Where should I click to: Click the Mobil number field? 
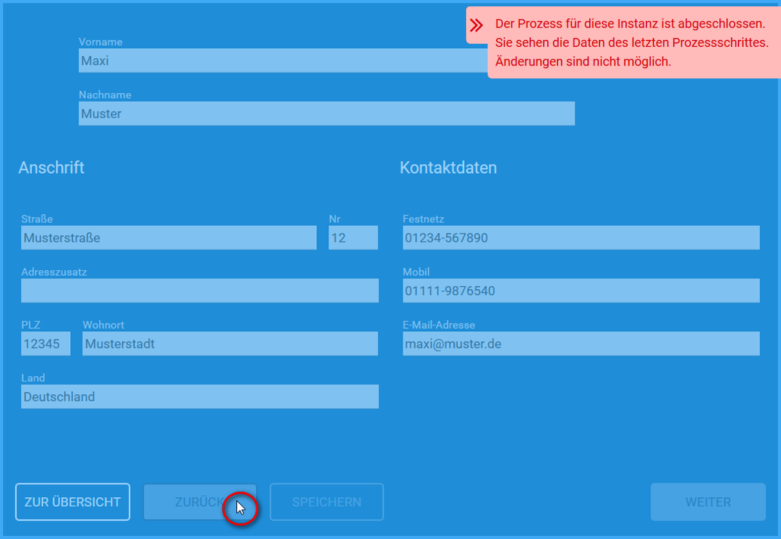[x=581, y=291]
